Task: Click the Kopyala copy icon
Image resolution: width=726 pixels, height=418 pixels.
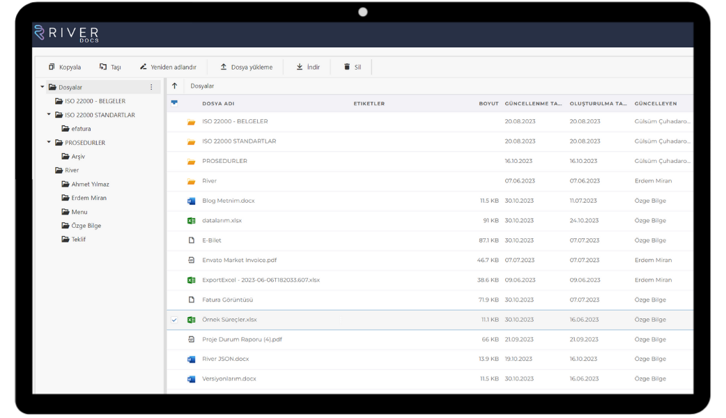Action: (x=52, y=67)
